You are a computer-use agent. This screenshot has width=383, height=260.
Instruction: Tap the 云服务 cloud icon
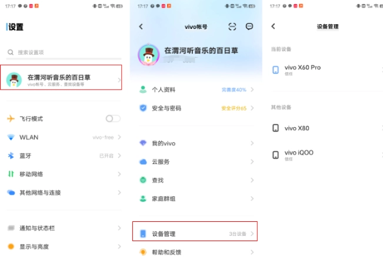142,162
